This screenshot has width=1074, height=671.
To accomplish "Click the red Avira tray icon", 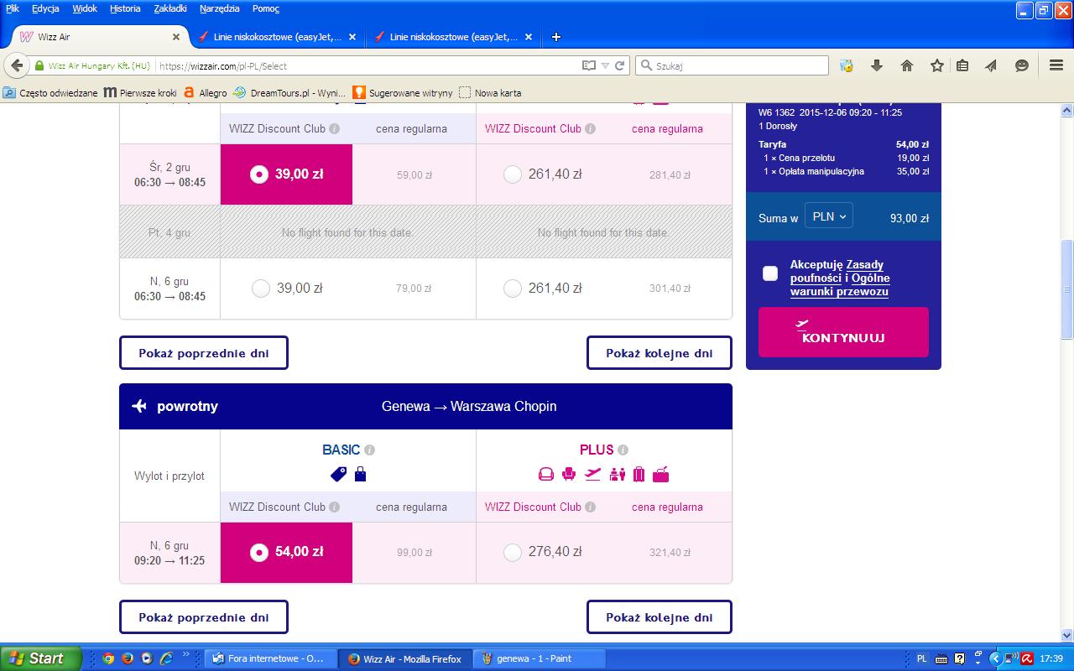I will point(1027,658).
